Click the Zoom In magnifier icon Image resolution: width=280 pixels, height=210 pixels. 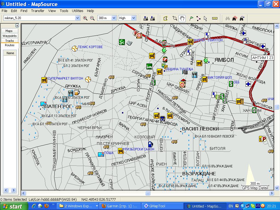point(85,18)
